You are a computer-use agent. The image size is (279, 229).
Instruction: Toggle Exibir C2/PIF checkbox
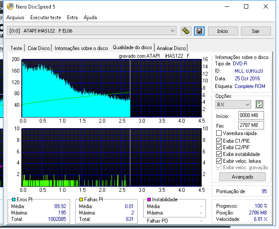click(219, 147)
